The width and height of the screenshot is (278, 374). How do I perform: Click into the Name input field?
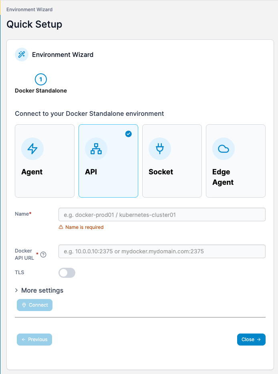pos(162,215)
